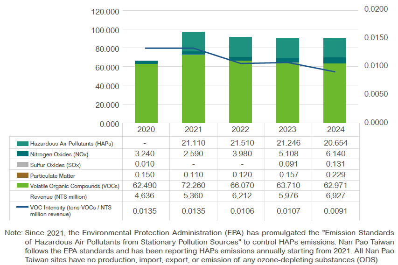Click the 2023 year label
Viewport: 398px width, 265px height.
pyautogui.click(x=288, y=130)
